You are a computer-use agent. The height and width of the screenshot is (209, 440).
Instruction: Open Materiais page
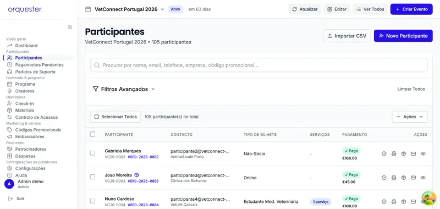pyautogui.click(x=25, y=110)
